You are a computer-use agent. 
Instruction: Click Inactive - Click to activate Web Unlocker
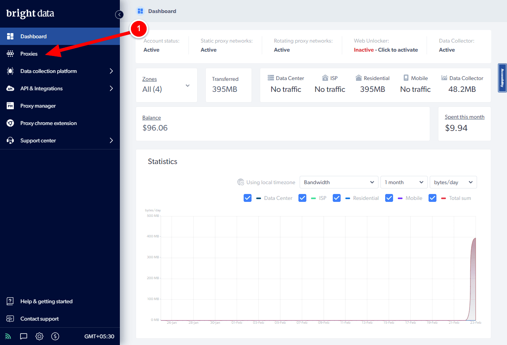(x=386, y=50)
